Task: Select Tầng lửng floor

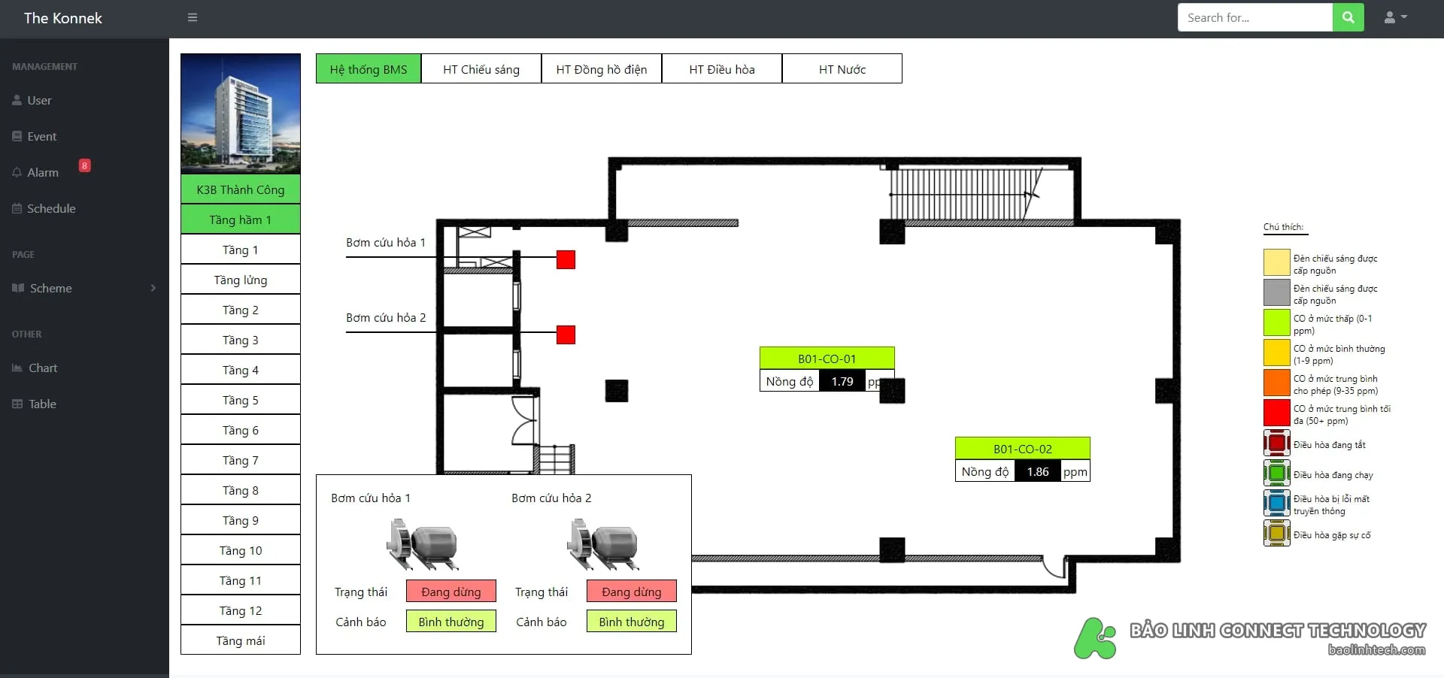Action: 241,280
